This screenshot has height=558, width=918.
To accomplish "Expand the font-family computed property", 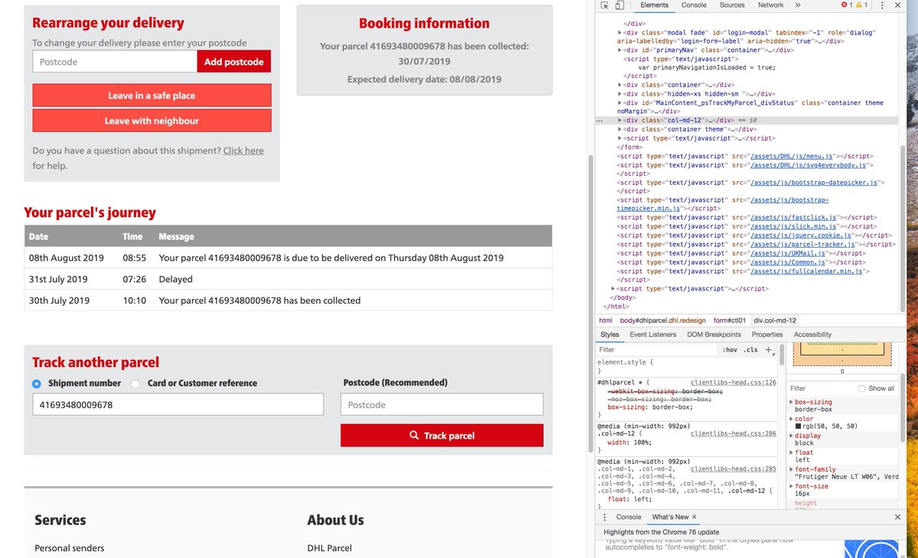I will click(x=792, y=469).
